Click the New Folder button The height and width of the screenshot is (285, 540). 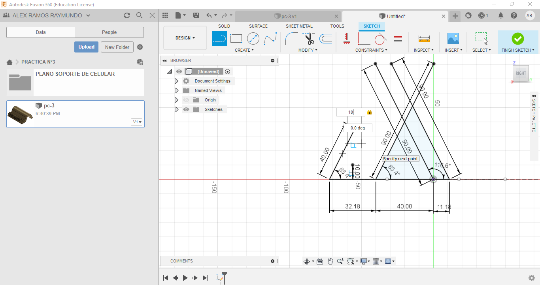click(117, 47)
